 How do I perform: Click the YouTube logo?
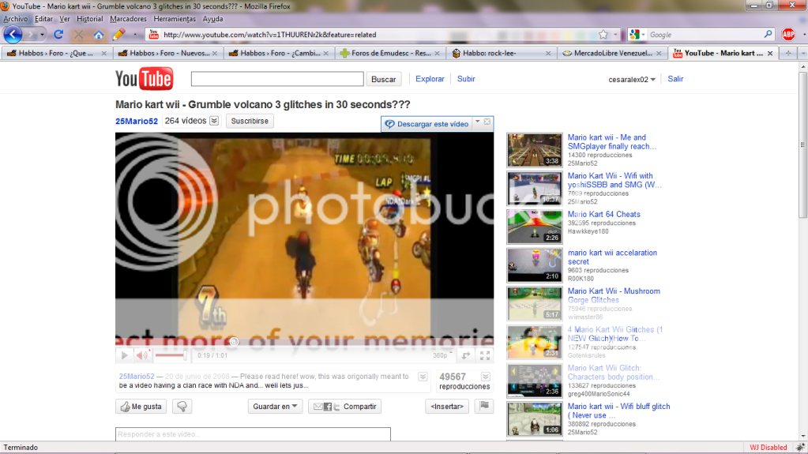coord(144,79)
